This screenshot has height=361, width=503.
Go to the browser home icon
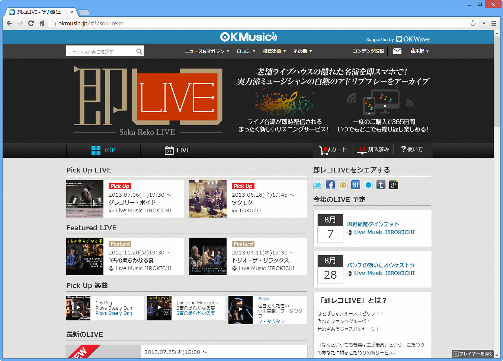tap(42, 23)
